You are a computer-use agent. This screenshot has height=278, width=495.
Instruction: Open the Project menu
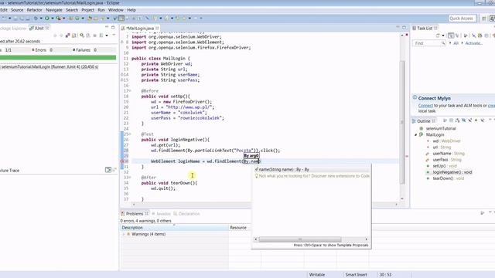87,10
